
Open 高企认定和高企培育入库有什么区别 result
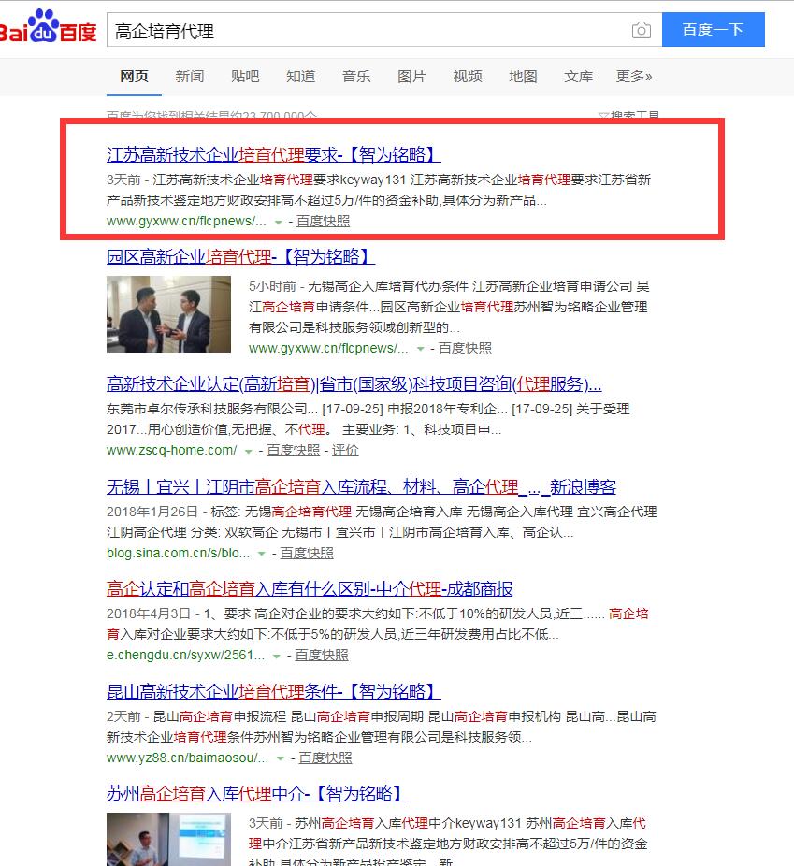pos(310,589)
